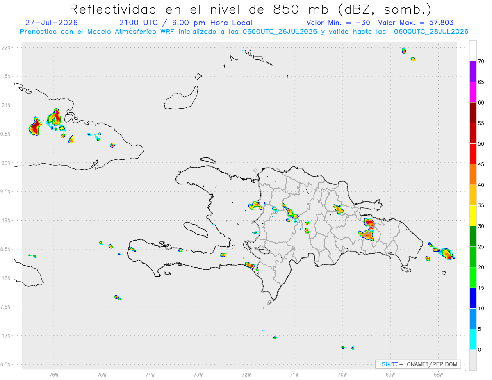This screenshot has height=380, width=492.
Task: Click the "73W" longitude label
Action: [198, 374]
